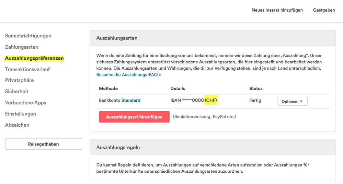
Task: Click the IBAN *****0000 details text
Action: [187, 100]
